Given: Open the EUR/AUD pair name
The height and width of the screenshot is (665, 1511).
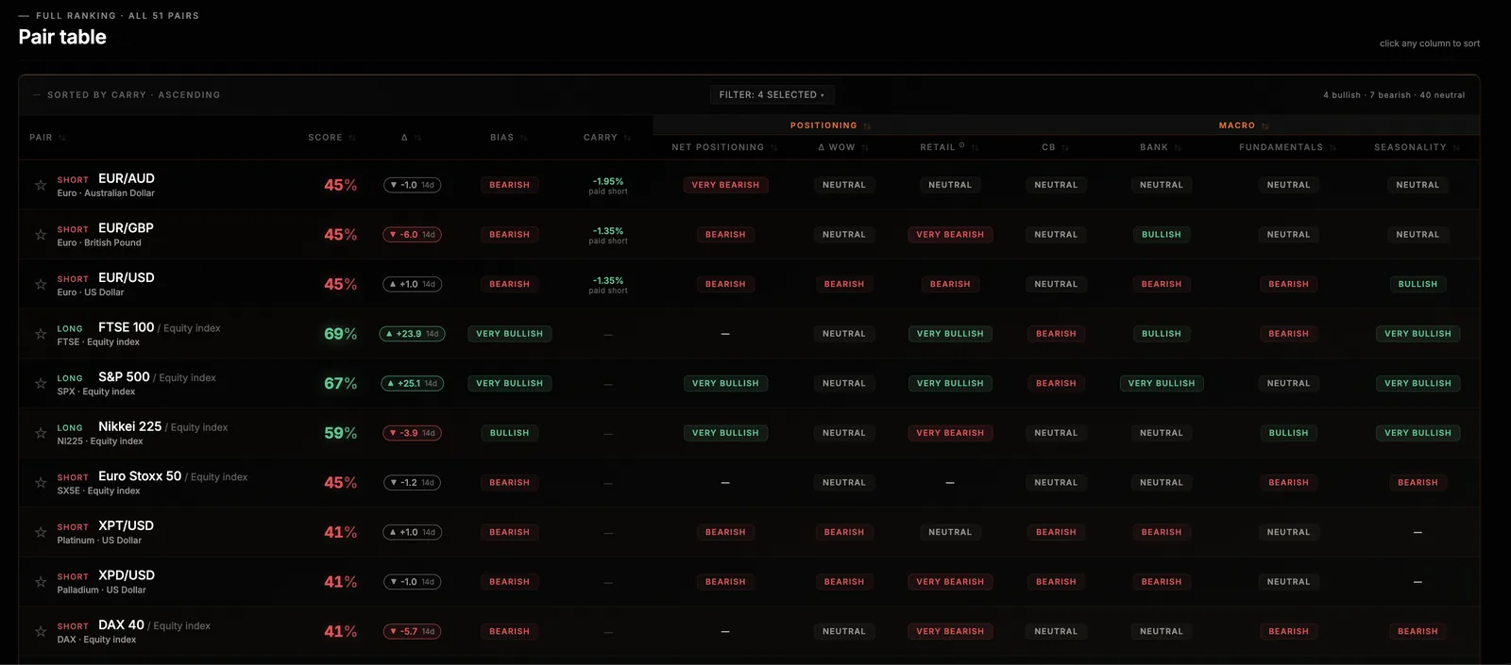Looking at the screenshot, I should tap(127, 178).
